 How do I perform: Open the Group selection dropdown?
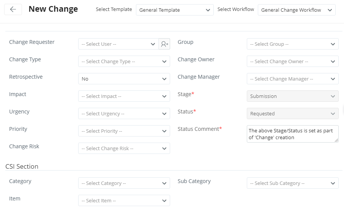click(292, 44)
